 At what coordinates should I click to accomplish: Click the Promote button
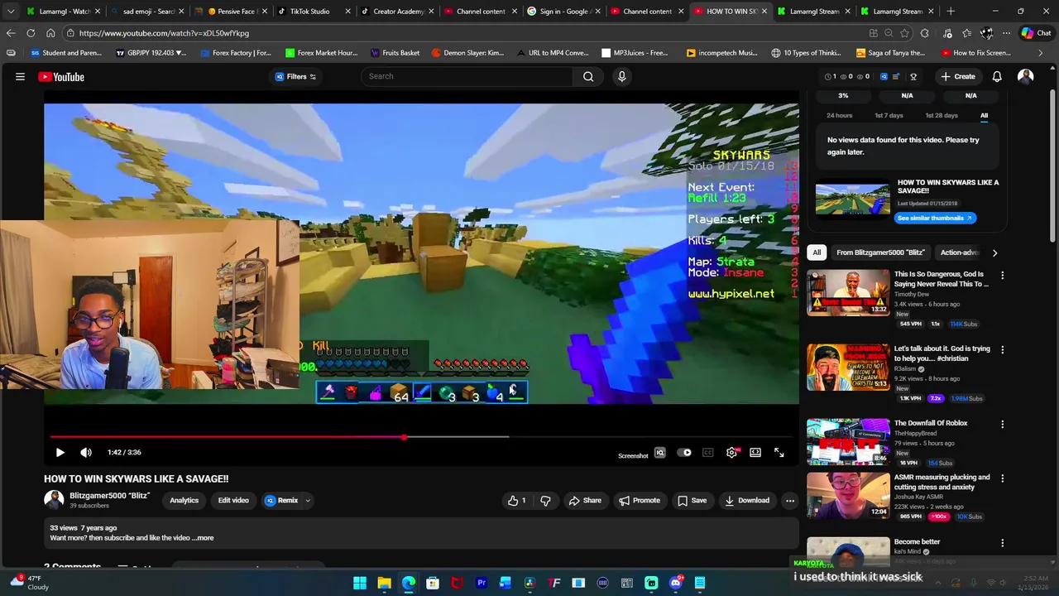point(640,500)
